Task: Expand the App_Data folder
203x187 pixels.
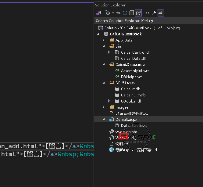Action: 104,40
